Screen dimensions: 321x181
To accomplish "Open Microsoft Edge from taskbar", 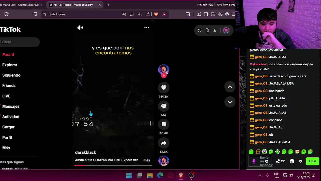I will click(160, 175).
